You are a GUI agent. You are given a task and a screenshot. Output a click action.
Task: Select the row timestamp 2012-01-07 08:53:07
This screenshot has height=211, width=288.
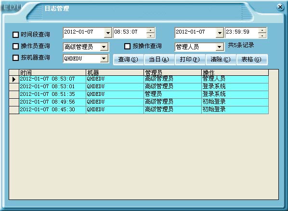[x=47, y=79]
